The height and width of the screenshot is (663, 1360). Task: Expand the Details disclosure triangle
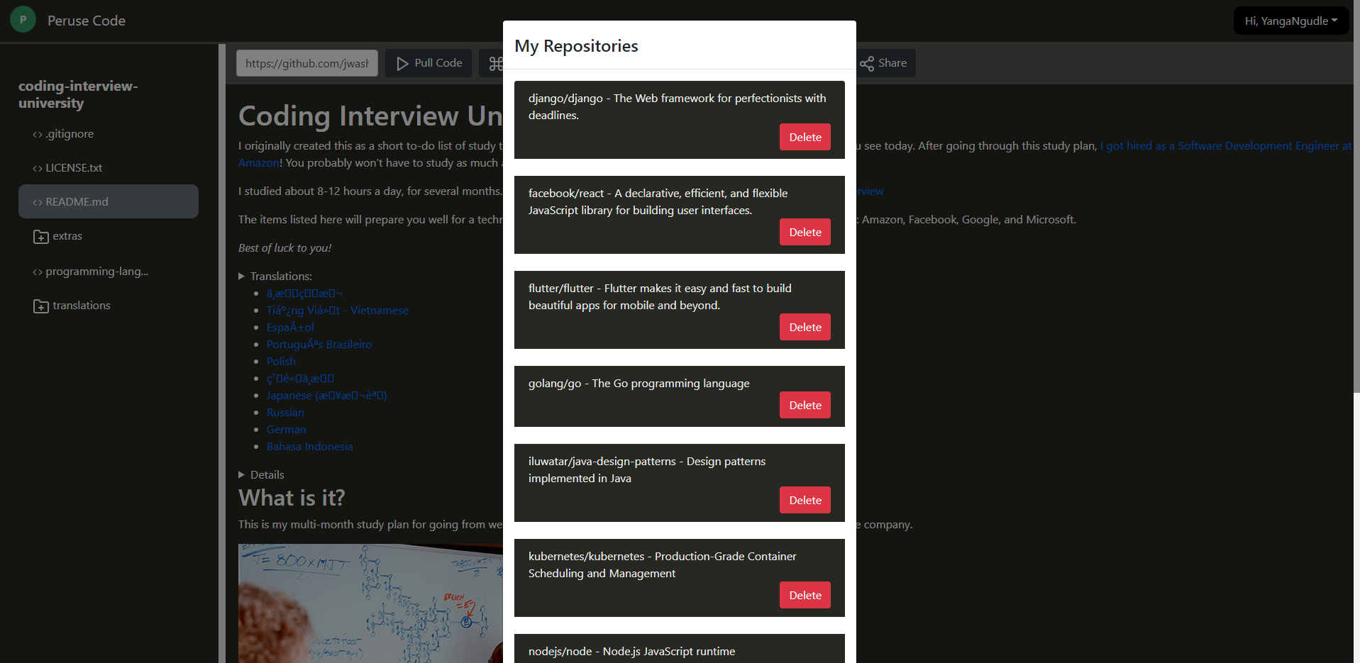click(242, 474)
